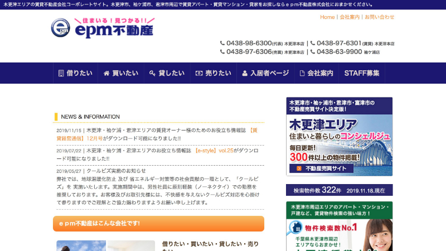Click クールビズ実施のお知らせ news title
This screenshot has width=446, height=251.
coord(116,171)
